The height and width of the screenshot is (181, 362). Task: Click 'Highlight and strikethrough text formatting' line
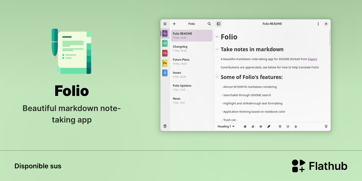252,103
